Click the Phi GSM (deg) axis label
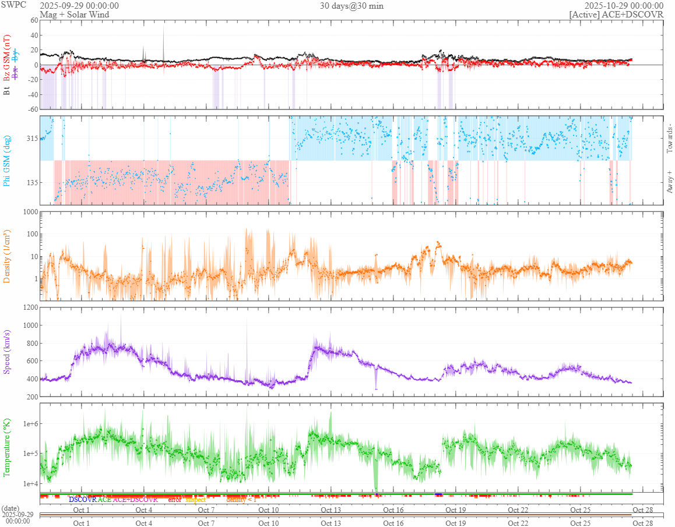The image size is (675, 527). (x=7, y=160)
